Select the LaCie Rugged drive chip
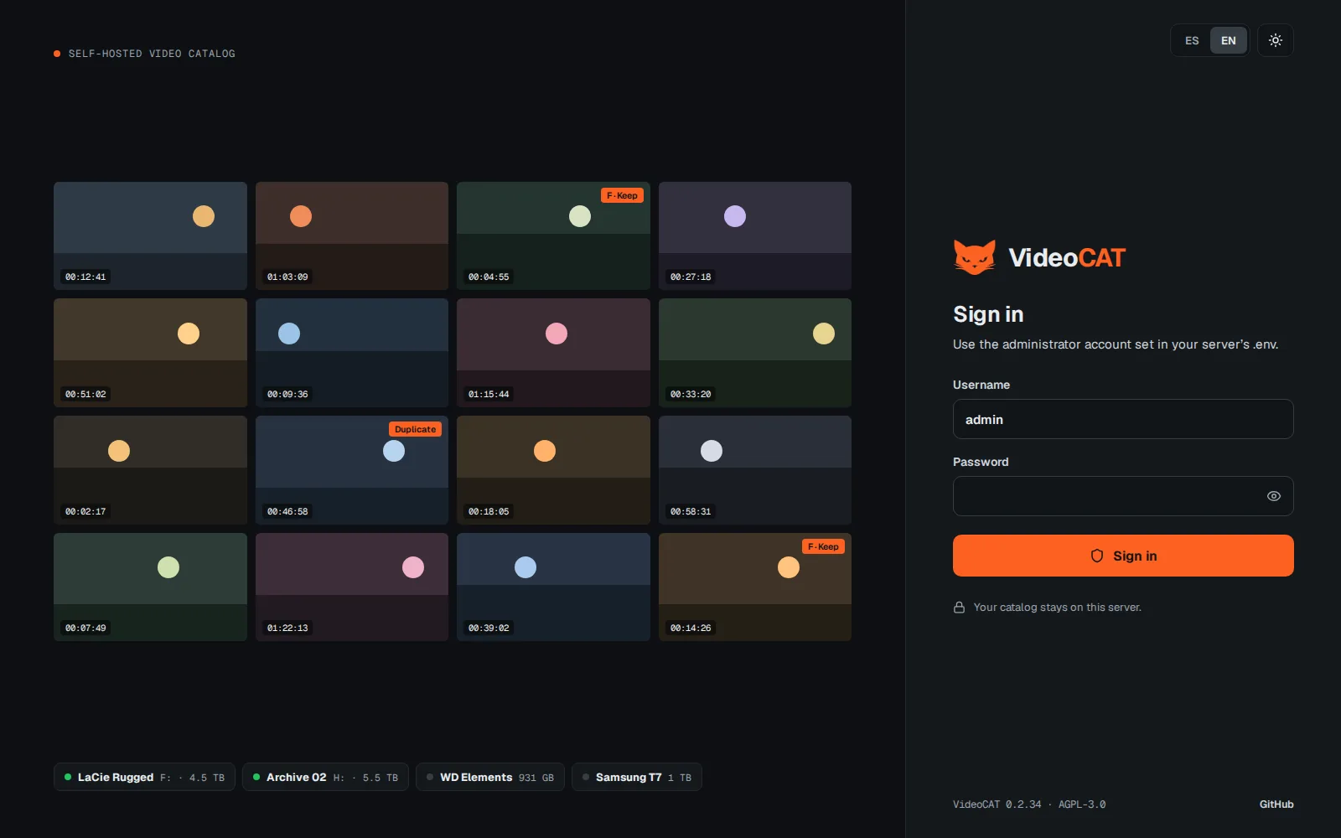The image size is (1341, 838). tap(144, 777)
